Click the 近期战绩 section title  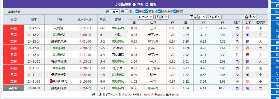click(x=123, y=4)
